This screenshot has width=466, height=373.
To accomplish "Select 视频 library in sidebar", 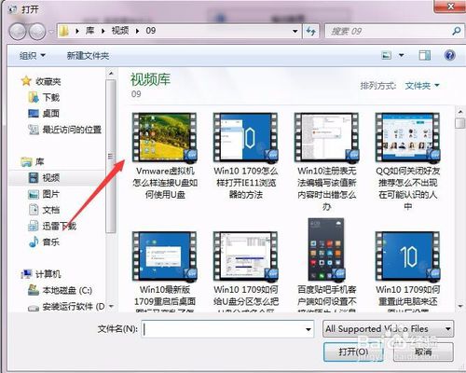I will click(44, 178).
